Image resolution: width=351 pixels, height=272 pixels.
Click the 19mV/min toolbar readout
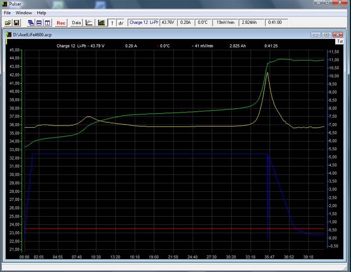coord(225,22)
